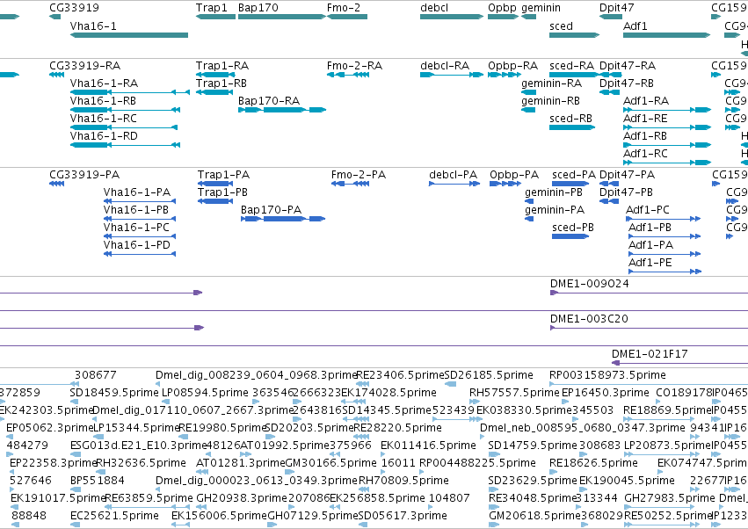The width and height of the screenshot is (748, 529).
Task: Click the Trap1-PB protein label
Action: coord(222,192)
